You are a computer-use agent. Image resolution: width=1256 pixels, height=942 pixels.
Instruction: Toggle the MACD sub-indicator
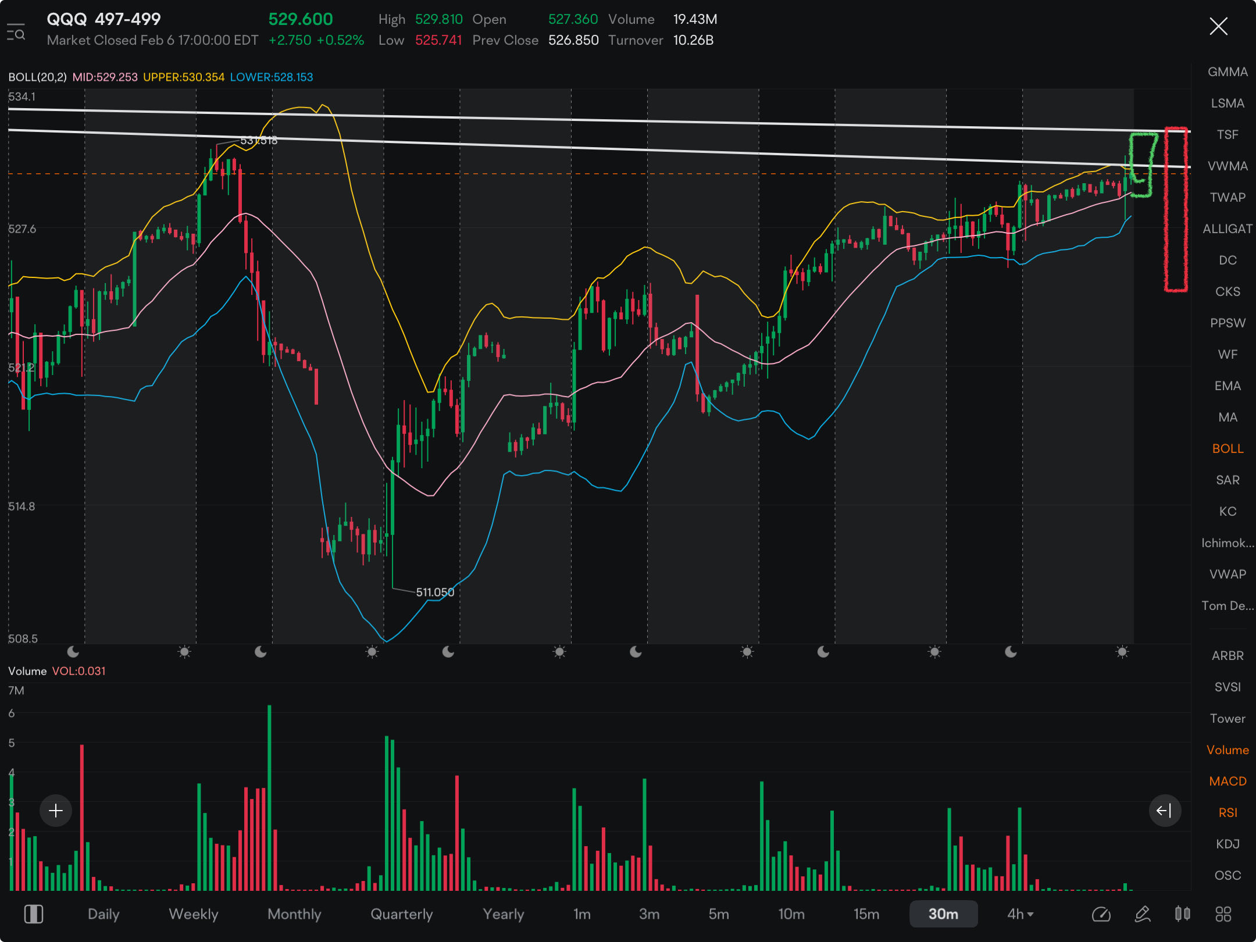[1228, 782]
